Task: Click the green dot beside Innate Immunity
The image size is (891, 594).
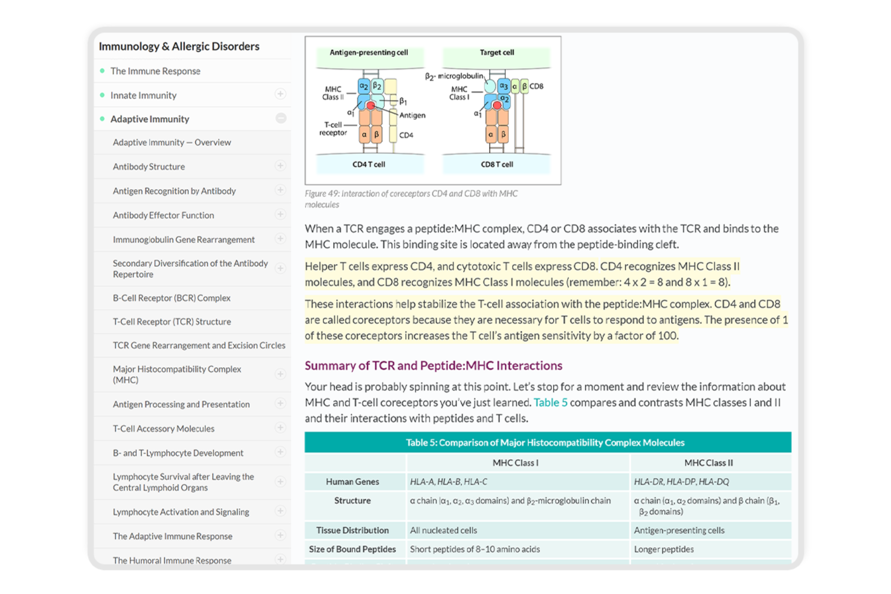Action: click(102, 95)
